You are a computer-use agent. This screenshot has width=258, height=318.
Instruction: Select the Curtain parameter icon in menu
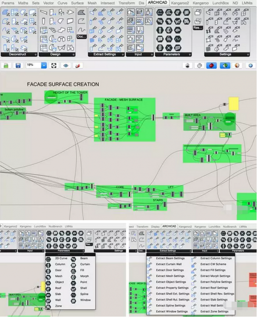(x=73, y=264)
